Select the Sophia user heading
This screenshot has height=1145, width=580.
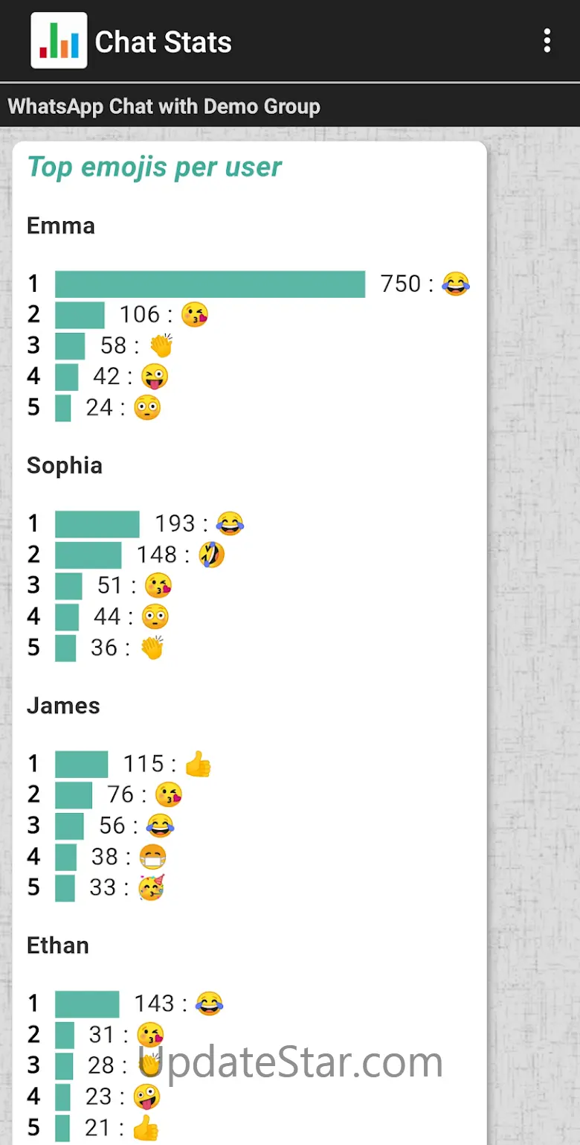pos(65,465)
